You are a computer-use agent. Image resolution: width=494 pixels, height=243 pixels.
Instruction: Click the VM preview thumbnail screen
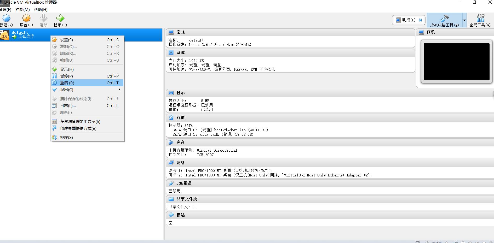(x=456, y=62)
